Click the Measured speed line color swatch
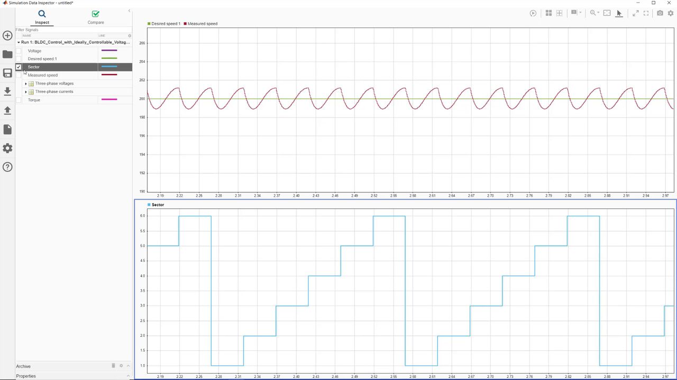 [109, 75]
